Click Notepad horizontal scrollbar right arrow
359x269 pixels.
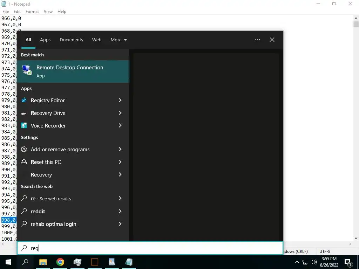point(350,244)
